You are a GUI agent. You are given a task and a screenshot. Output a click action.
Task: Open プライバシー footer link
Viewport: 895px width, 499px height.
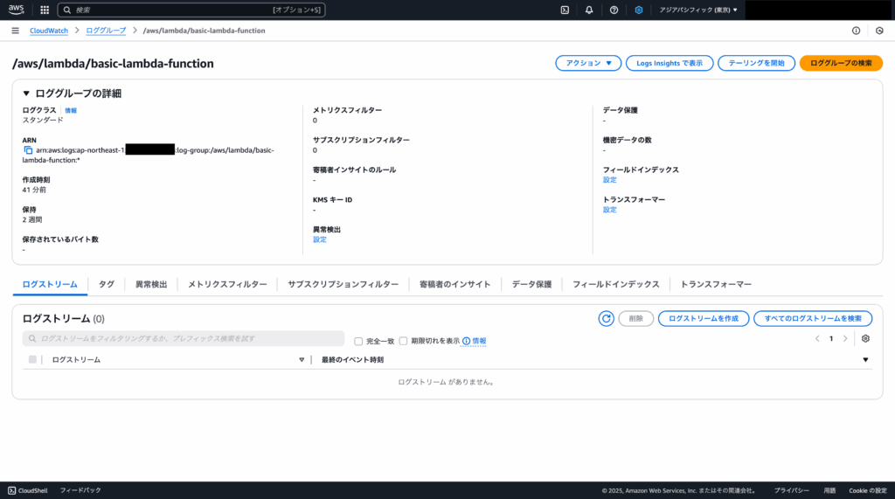(791, 490)
